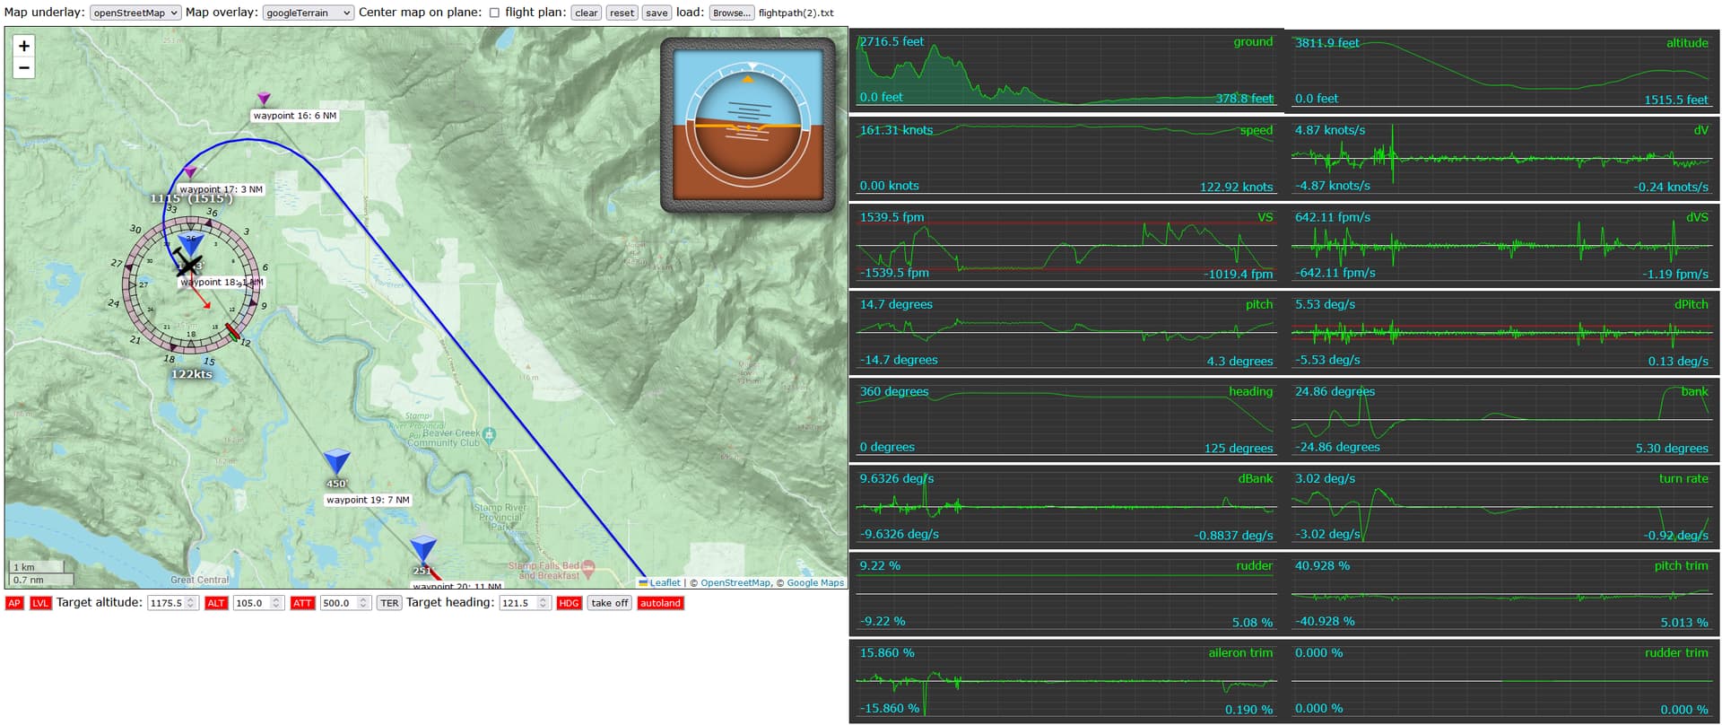Click the waypoint 17 purple marker
This screenshot has height=725, width=1722.
point(190,171)
